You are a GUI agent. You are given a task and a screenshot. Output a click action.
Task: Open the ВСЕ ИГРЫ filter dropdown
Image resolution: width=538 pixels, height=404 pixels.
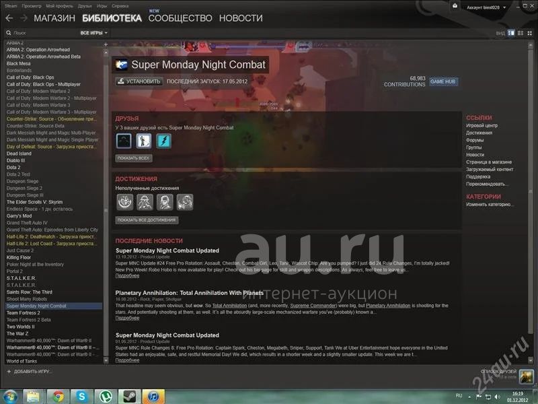pyautogui.click(x=93, y=33)
